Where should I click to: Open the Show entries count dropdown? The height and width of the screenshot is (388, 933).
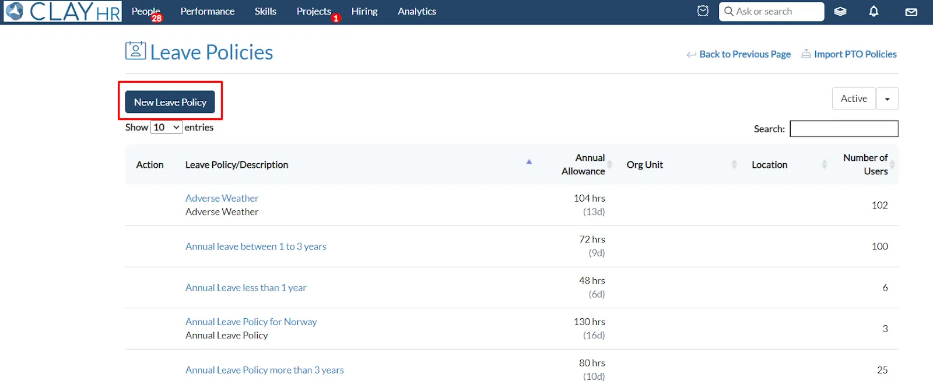[167, 127]
